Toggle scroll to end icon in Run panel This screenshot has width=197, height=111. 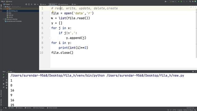pyautogui.click(x=6, y=82)
